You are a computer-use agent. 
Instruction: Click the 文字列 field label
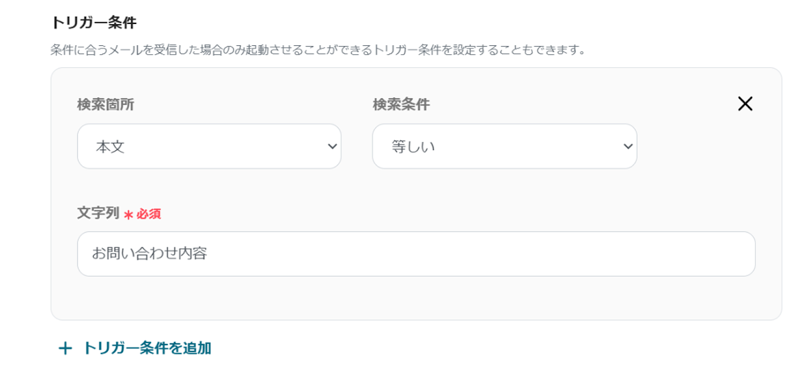[98, 213]
